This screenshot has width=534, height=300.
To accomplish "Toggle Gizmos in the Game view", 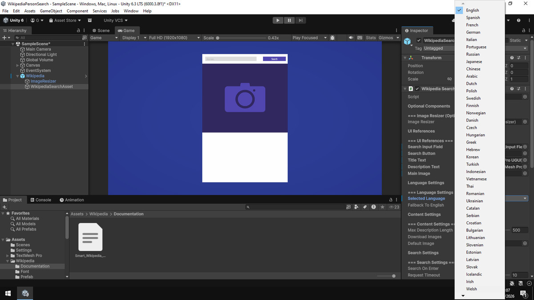I will coord(386,38).
